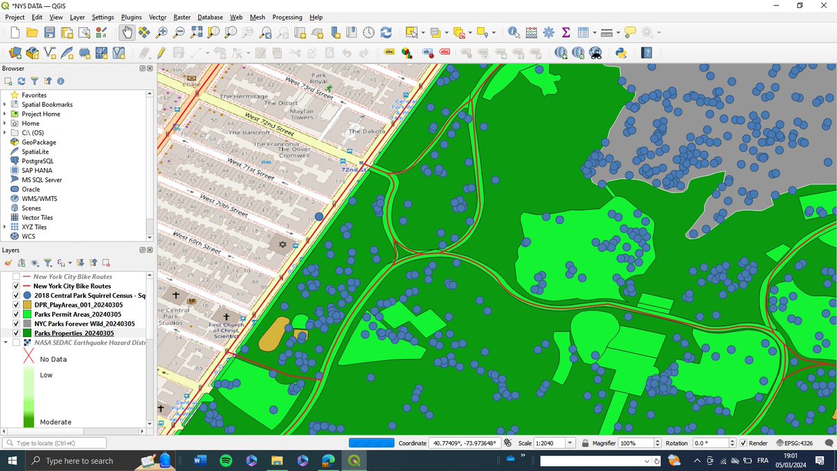Open the filter legend by expression dropdown
This screenshot has height=471, width=837.
tap(69, 263)
